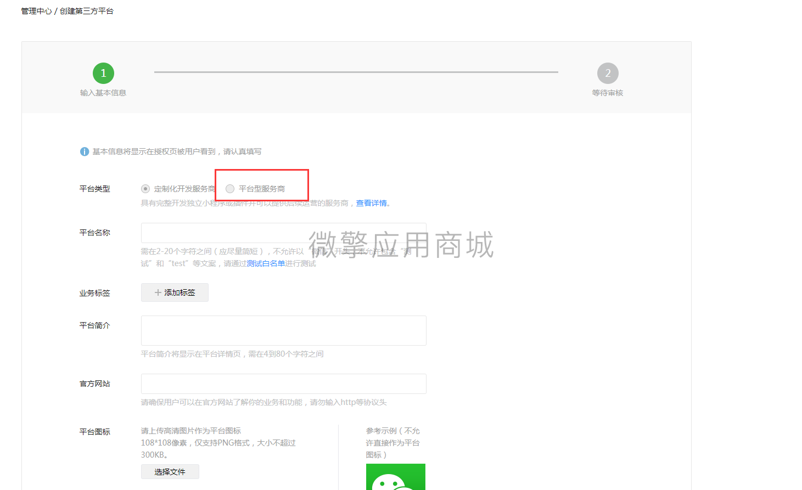Select 定制化开发服务商 radio option
This screenshot has height=490, width=802.
click(145, 189)
